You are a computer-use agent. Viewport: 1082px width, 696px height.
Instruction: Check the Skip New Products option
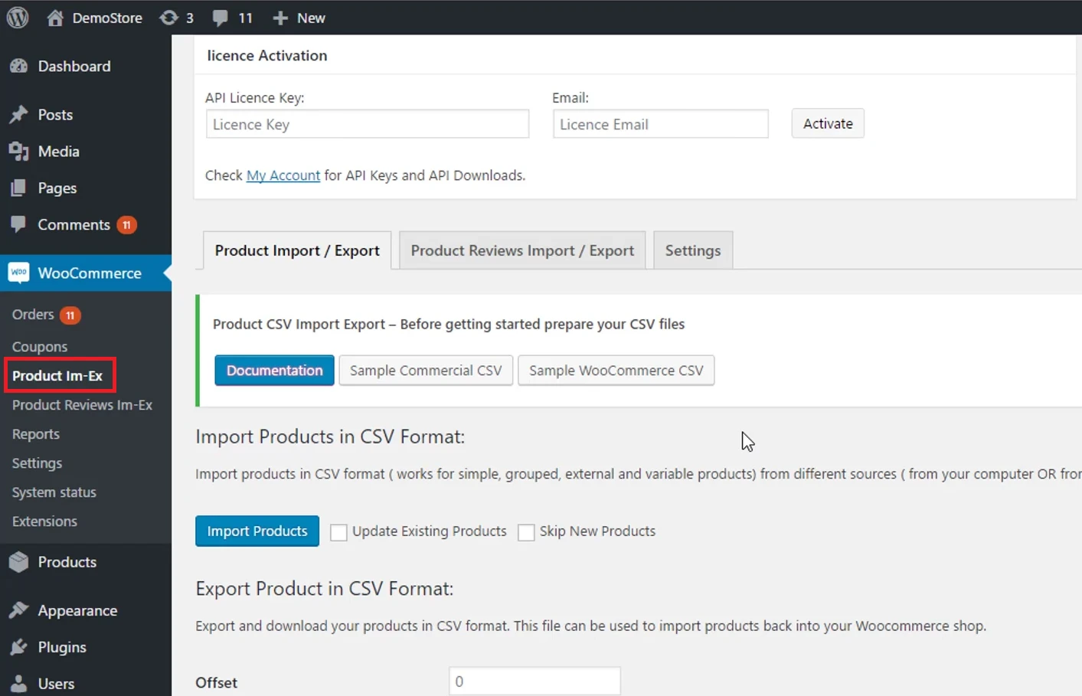(526, 531)
